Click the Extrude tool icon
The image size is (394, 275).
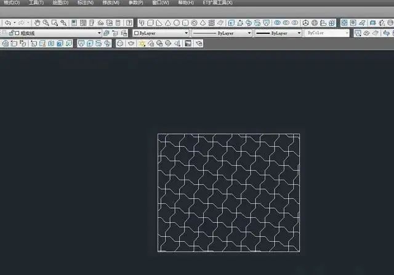click(x=231, y=23)
